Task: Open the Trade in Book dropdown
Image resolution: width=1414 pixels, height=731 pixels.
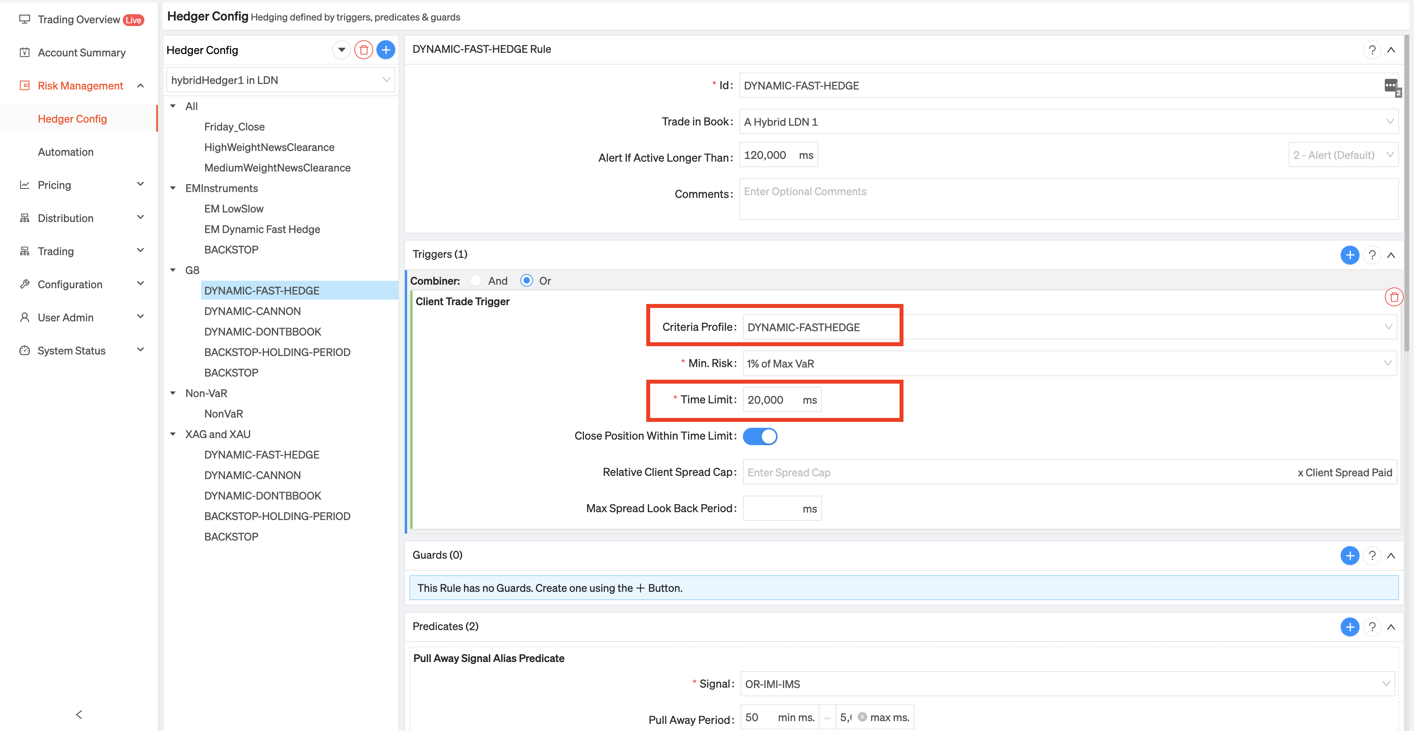Action: (1068, 122)
